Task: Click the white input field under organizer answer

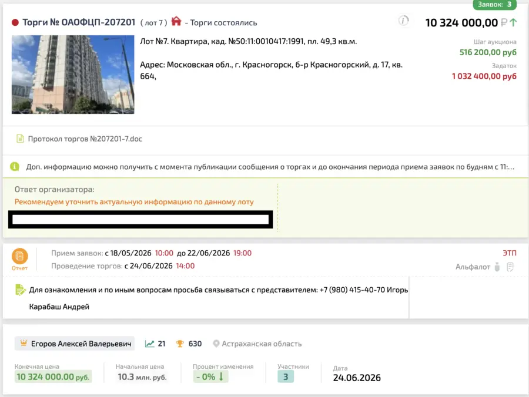Action: (x=140, y=220)
